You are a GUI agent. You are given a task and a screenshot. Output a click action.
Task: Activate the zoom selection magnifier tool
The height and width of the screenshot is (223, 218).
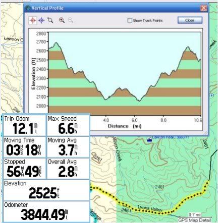(50, 20)
